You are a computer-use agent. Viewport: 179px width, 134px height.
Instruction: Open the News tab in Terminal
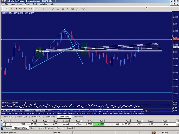[x=33, y=128]
